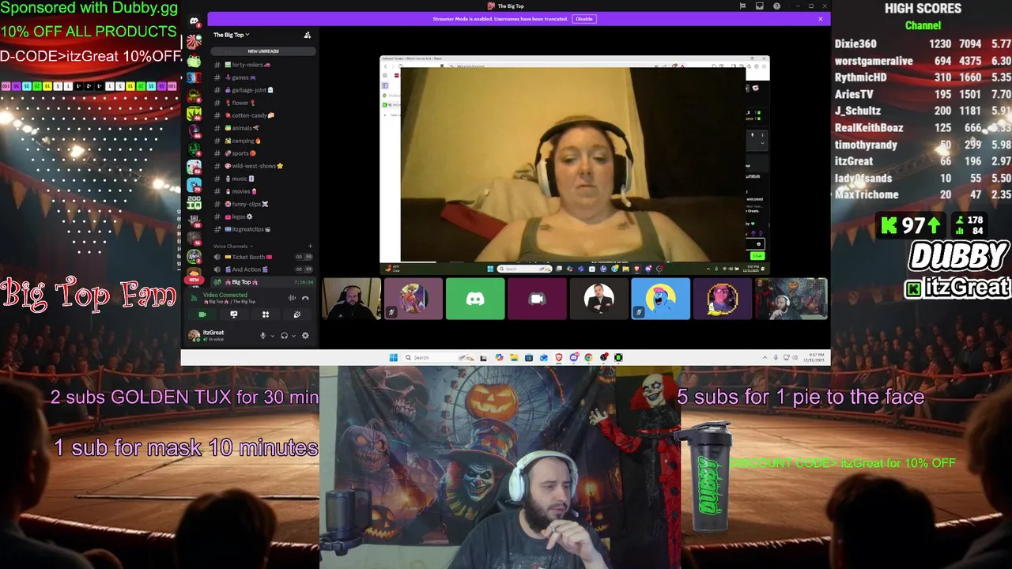This screenshot has height=569, width=1012.
Task: Click the taskbar Search box
Action: click(439, 357)
